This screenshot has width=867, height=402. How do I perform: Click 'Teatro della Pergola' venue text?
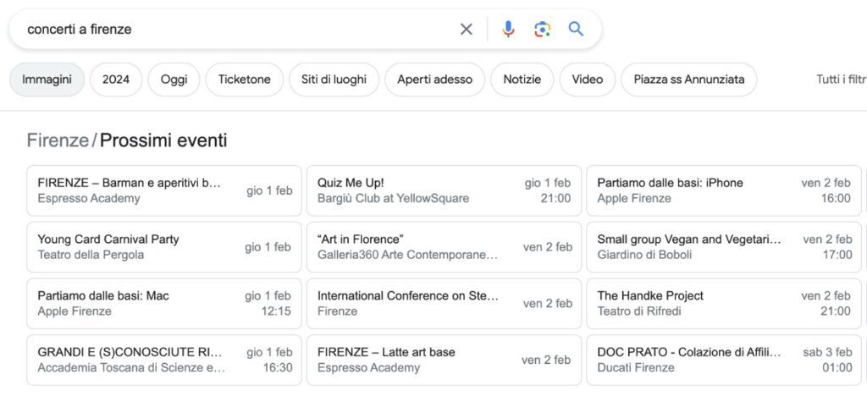[91, 255]
